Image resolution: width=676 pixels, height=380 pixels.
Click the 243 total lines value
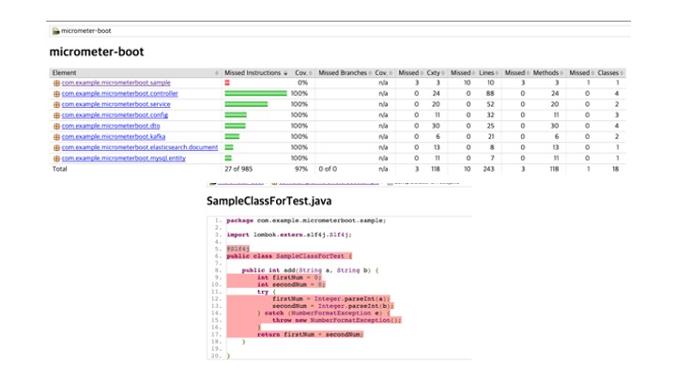coord(488,169)
